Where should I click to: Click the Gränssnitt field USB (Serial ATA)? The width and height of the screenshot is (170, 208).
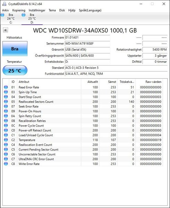coord(87,50)
